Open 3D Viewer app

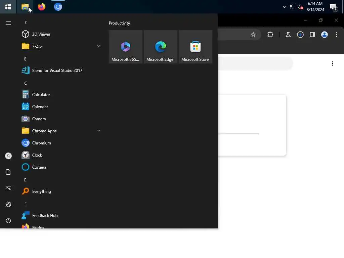point(61,34)
